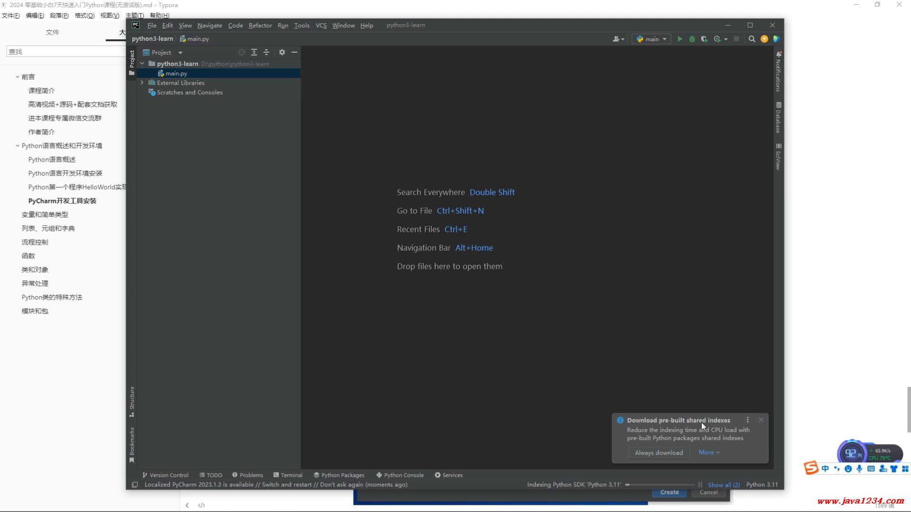Toggle Sogou punctuation mode button
Viewport: 911px width, 512px height.
tap(837, 469)
